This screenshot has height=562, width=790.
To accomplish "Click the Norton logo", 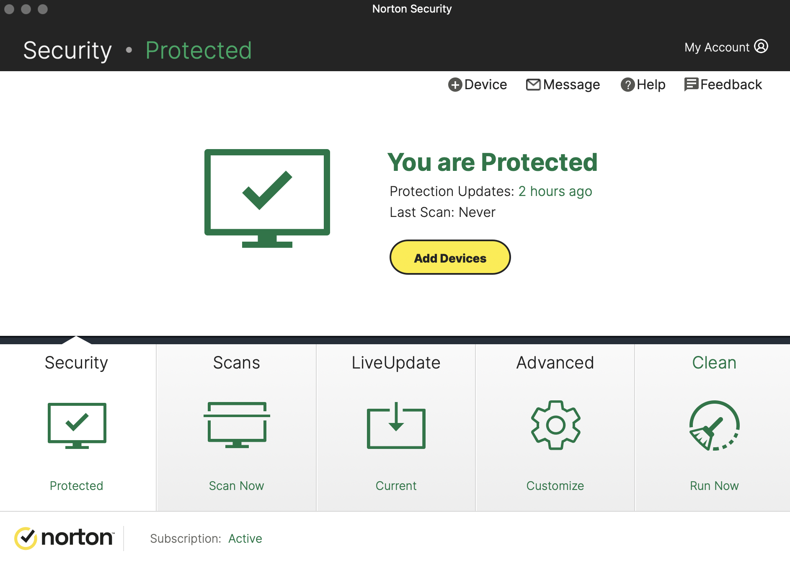I will click(65, 538).
